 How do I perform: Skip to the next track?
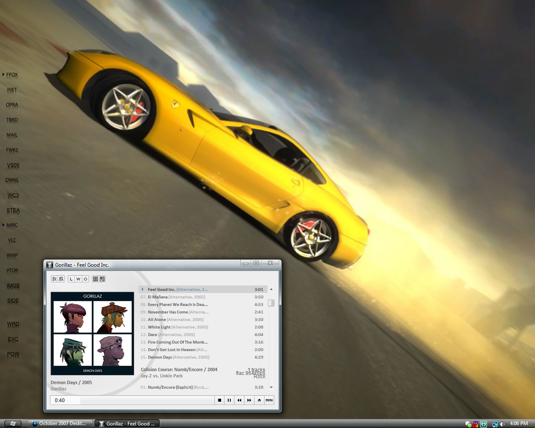click(x=249, y=400)
